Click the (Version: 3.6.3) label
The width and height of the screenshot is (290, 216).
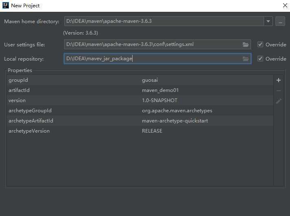point(81,33)
